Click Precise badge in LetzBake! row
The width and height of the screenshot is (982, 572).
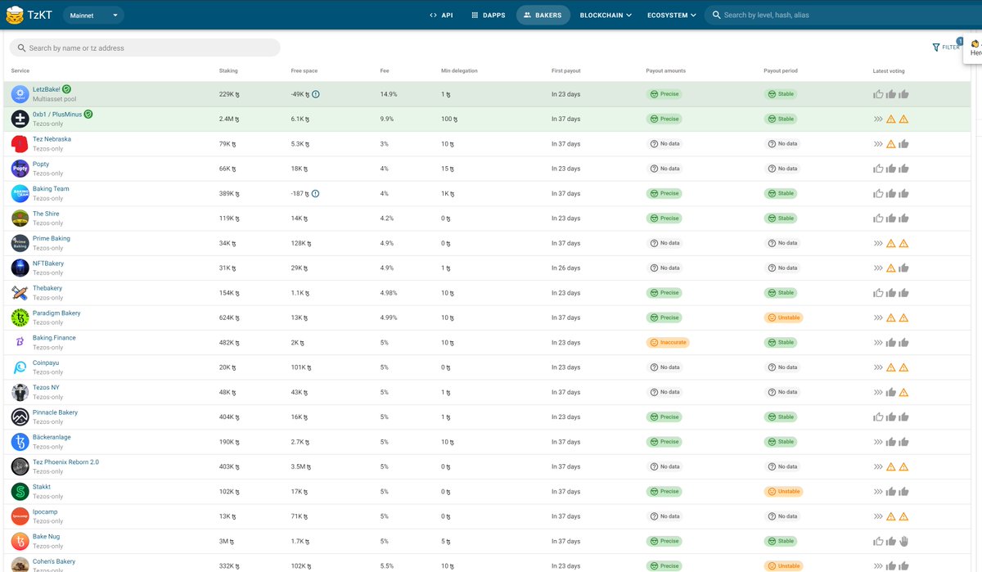664,94
